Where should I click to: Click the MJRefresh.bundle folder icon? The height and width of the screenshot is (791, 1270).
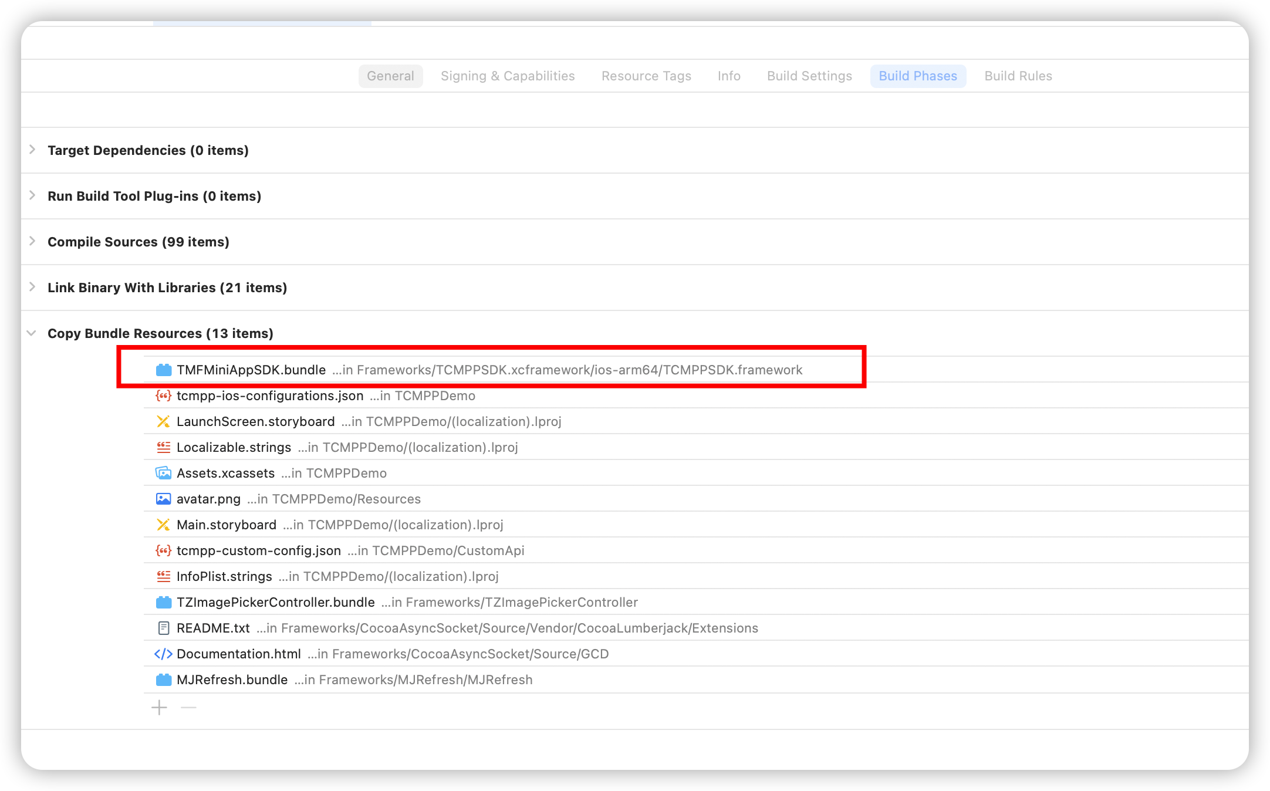[163, 680]
